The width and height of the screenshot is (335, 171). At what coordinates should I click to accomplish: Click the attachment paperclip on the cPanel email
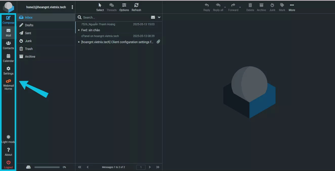[x=158, y=41]
